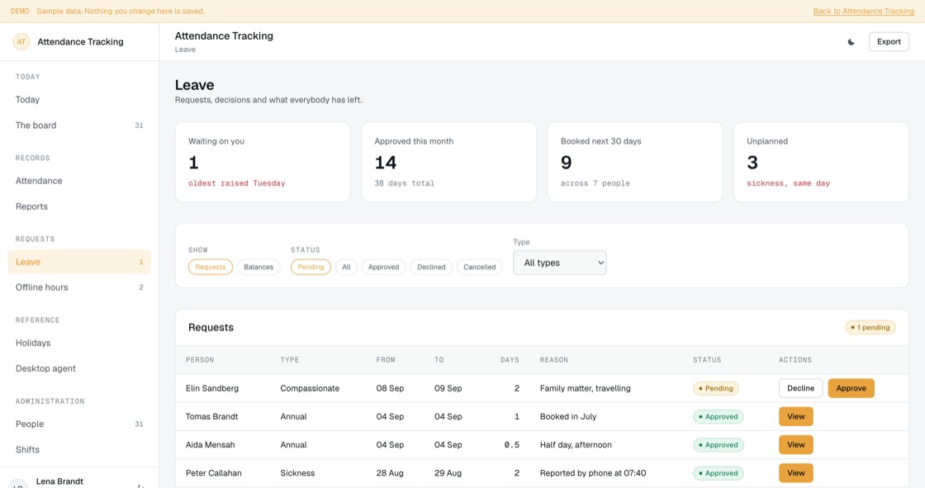Click the AT logo badge in sidebar
925x488 pixels.
click(x=21, y=42)
